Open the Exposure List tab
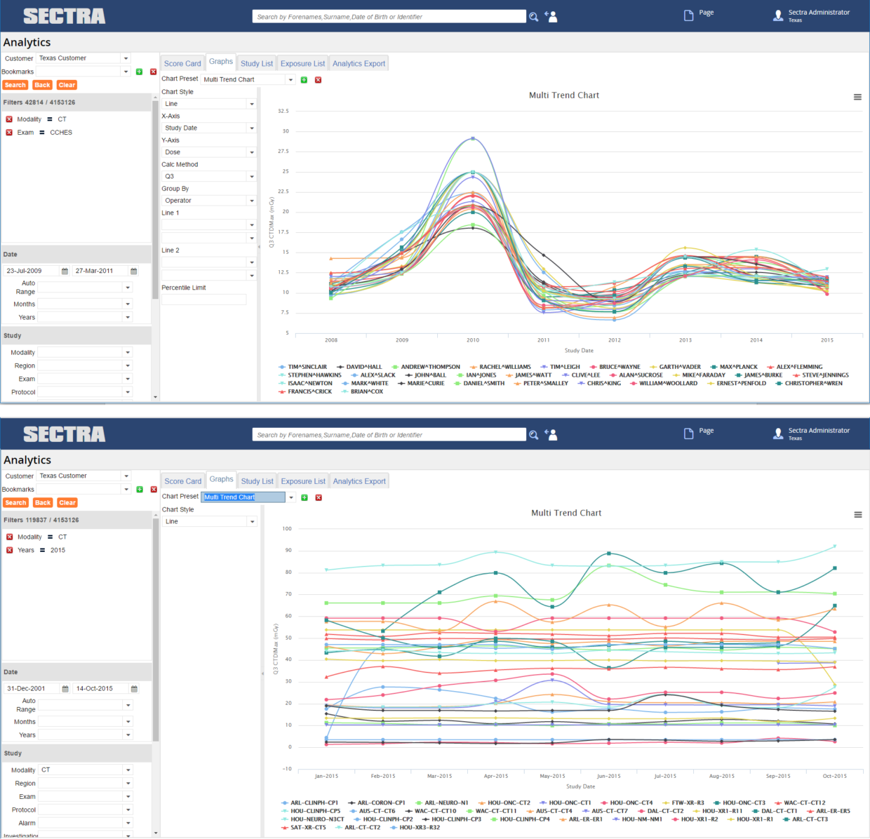 [302, 63]
